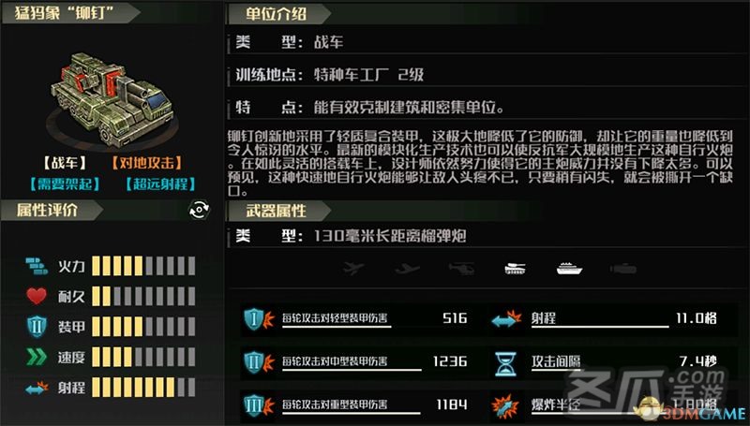This screenshot has width=750, height=426.
Task: Select the tank ground target icon
Action: coord(515,269)
